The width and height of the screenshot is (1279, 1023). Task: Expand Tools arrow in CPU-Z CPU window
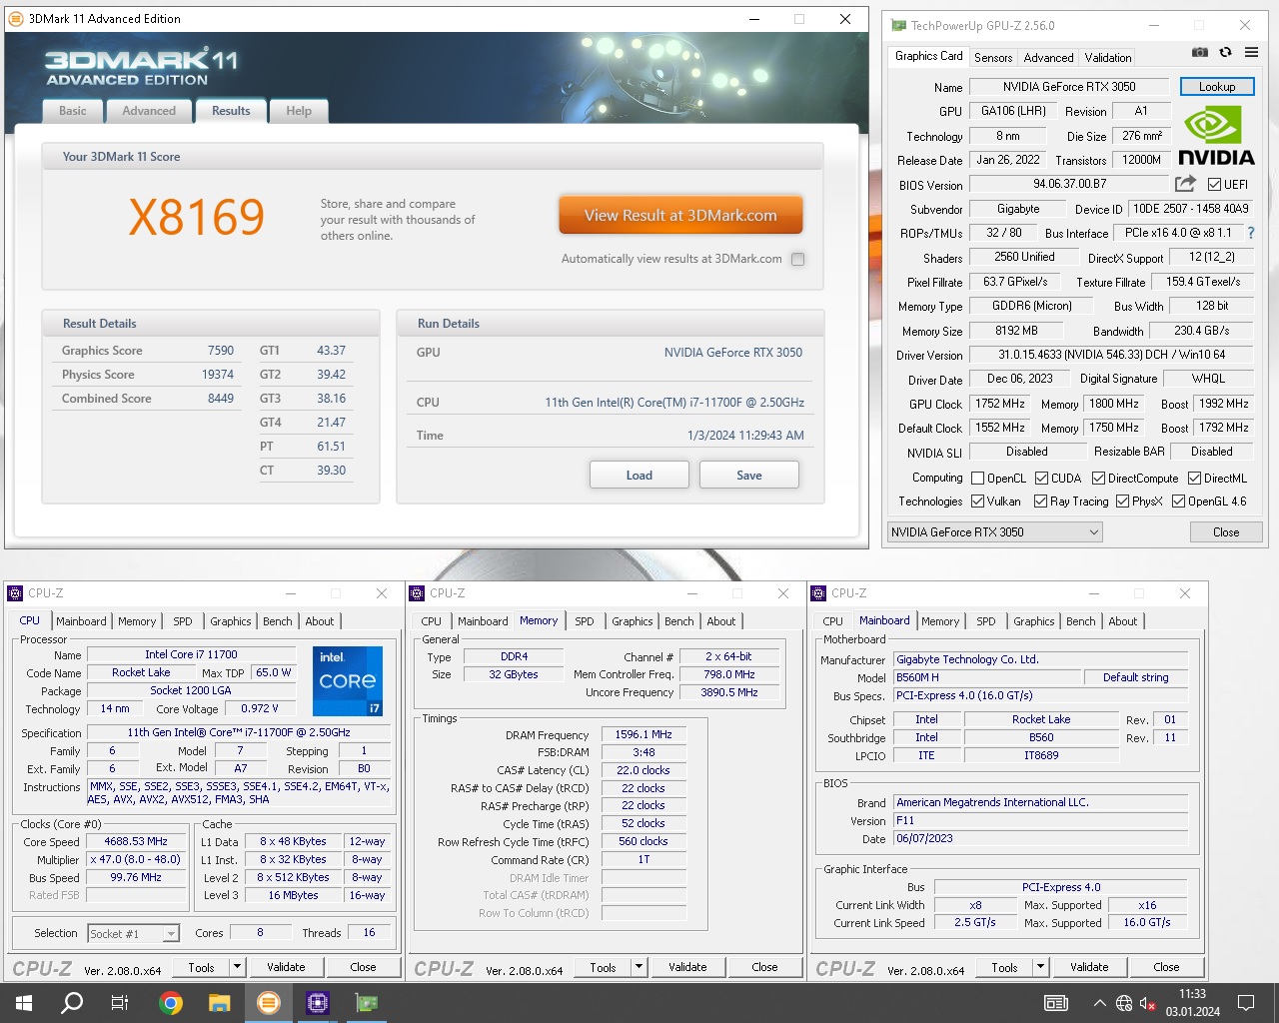(237, 967)
